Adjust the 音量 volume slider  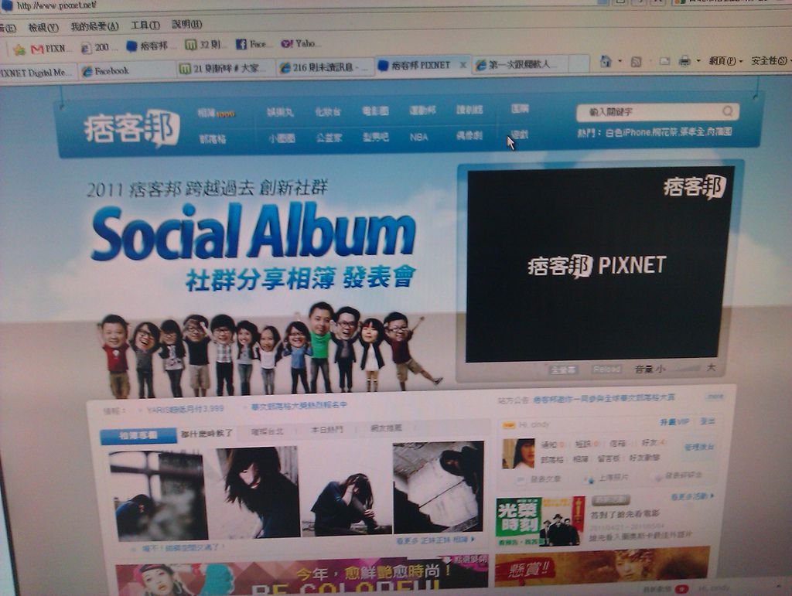click(688, 369)
